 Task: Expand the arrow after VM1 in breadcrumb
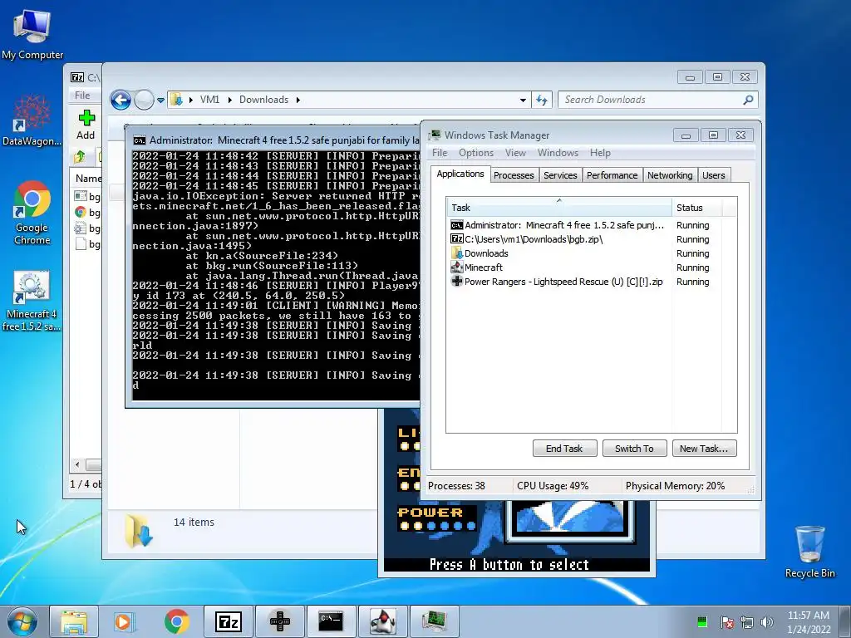coord(230,100)
